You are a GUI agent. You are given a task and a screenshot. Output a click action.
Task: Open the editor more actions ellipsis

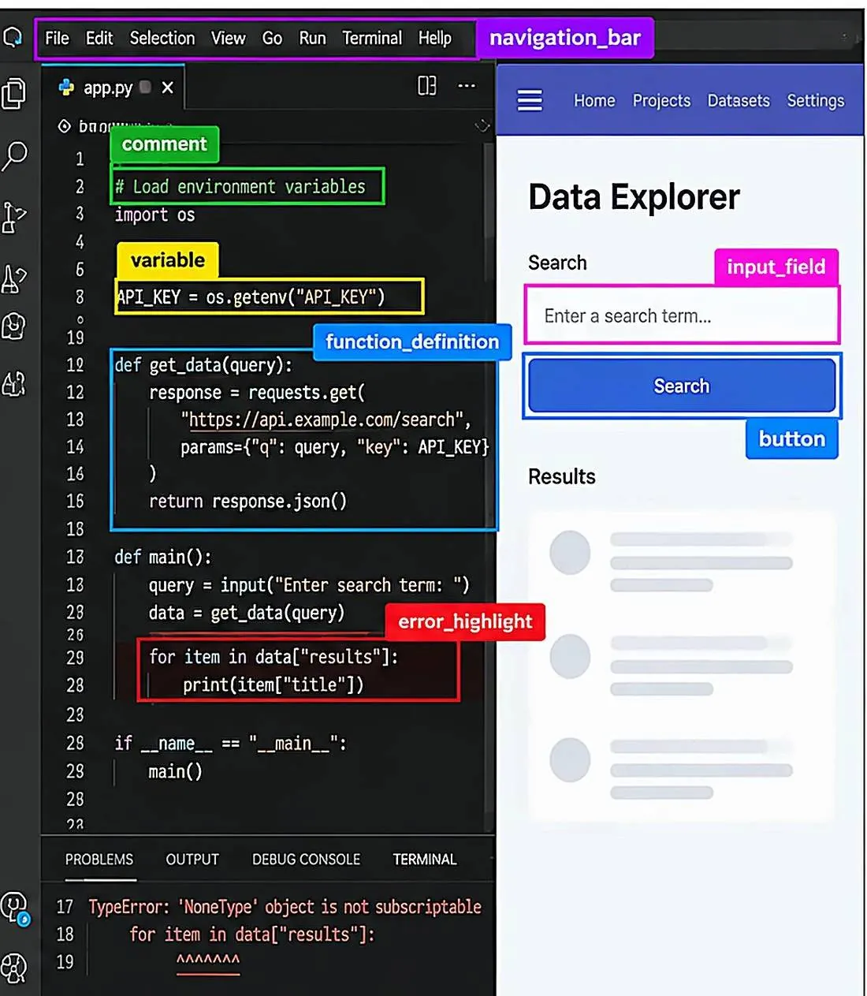[467, 86]
